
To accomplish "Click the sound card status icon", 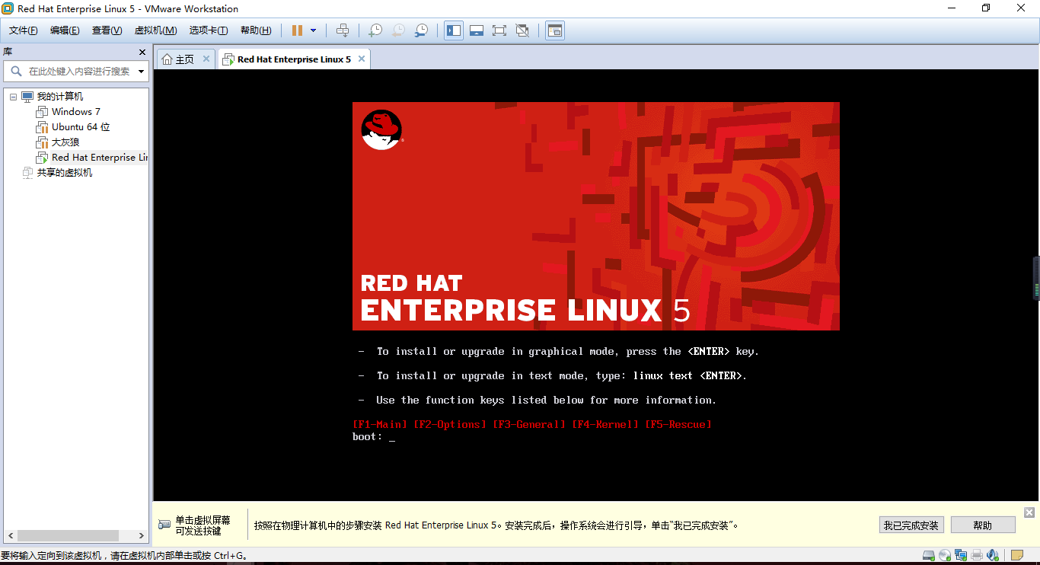I will [x=993, y=555].
